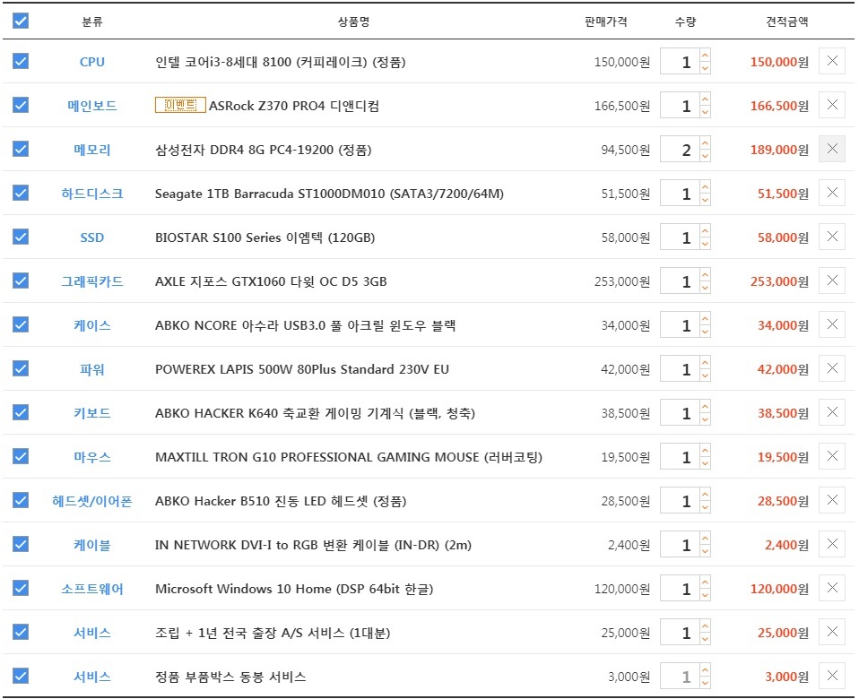Select product BIOSTAR S100 Series 이엠텍 (120GB)

pos(265,237)
